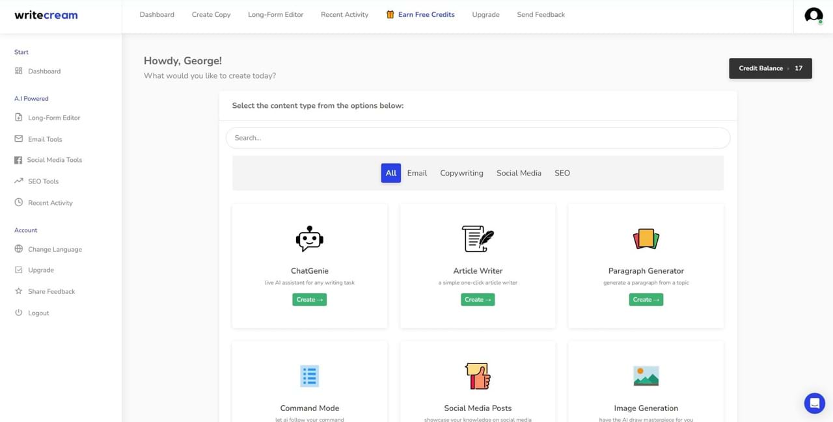Click the Article Writer scroll icon

pos(478,239)
